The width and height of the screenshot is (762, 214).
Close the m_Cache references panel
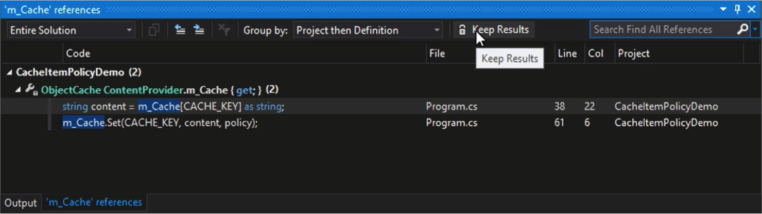(752, 9)
